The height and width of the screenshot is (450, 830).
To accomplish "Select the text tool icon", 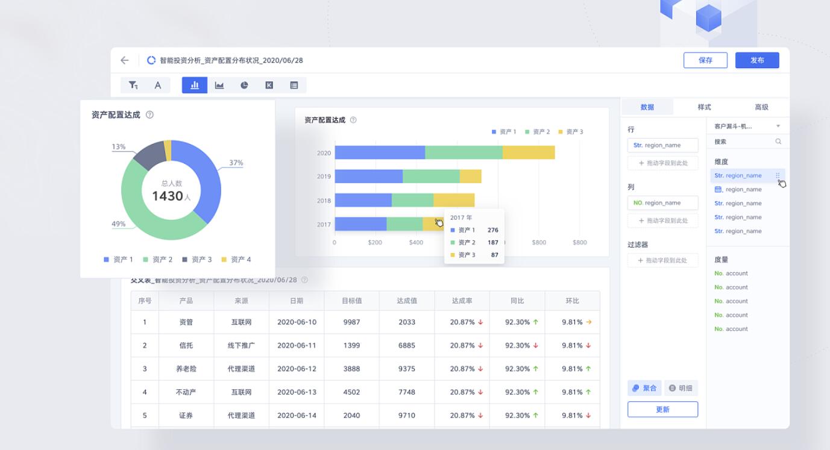I will 158,86.
